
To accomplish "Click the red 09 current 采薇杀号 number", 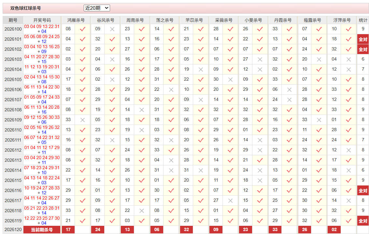I will click(x=216, y=230).
